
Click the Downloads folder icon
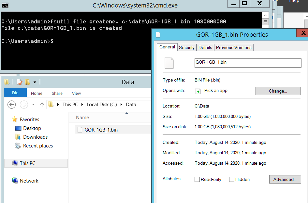[x=18, y=137]
